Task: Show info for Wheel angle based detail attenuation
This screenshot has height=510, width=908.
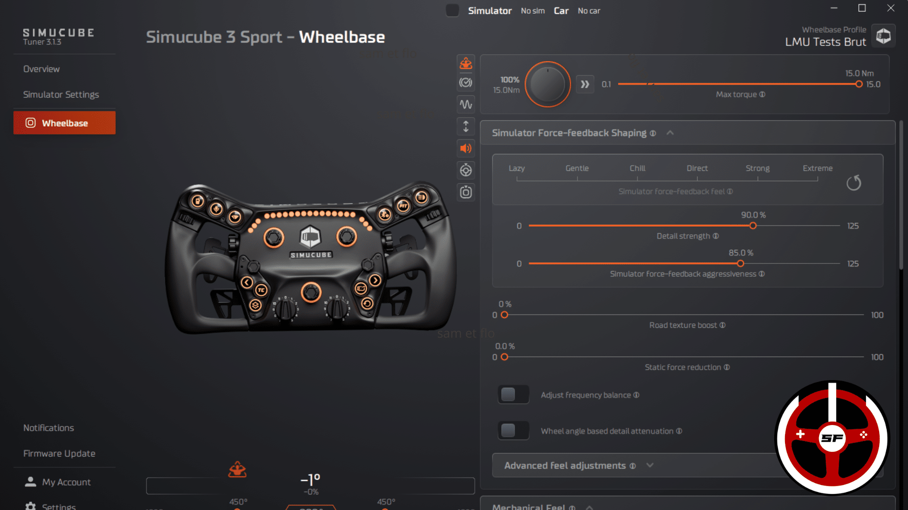Action: pyautogui.click(x=679, y=431)
